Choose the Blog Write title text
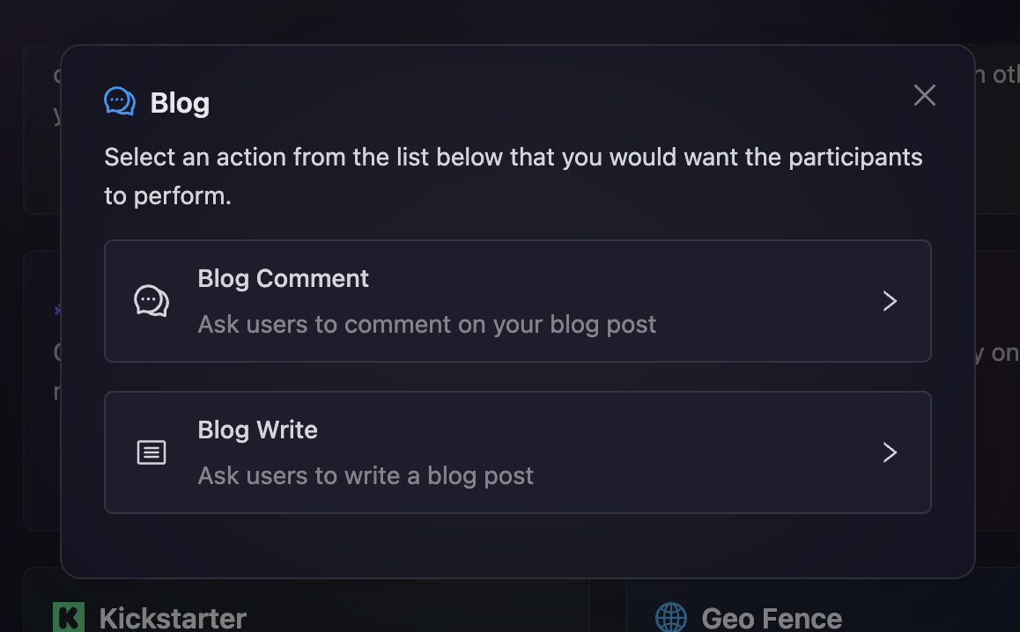The image size is (1020, 632). (x=257, y=430)
